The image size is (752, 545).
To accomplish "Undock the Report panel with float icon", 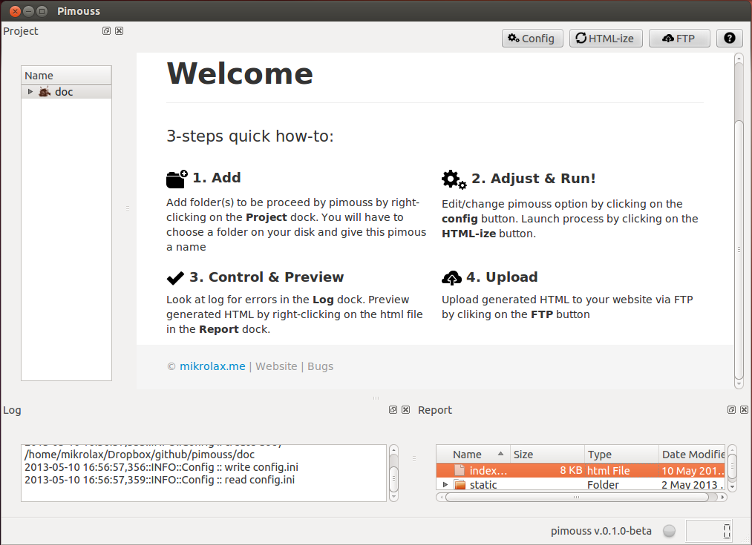I will tap(731, 410).
